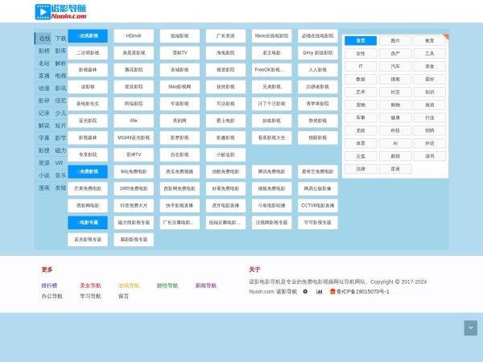The height and width of the screenshot is (362, 483).
Task: Visit the 低端影视 link
Action: point(180,36)
